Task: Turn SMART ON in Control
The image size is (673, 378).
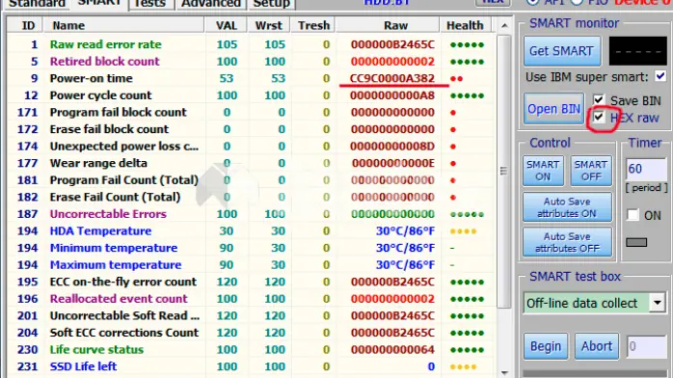Action: pos(543,171)
